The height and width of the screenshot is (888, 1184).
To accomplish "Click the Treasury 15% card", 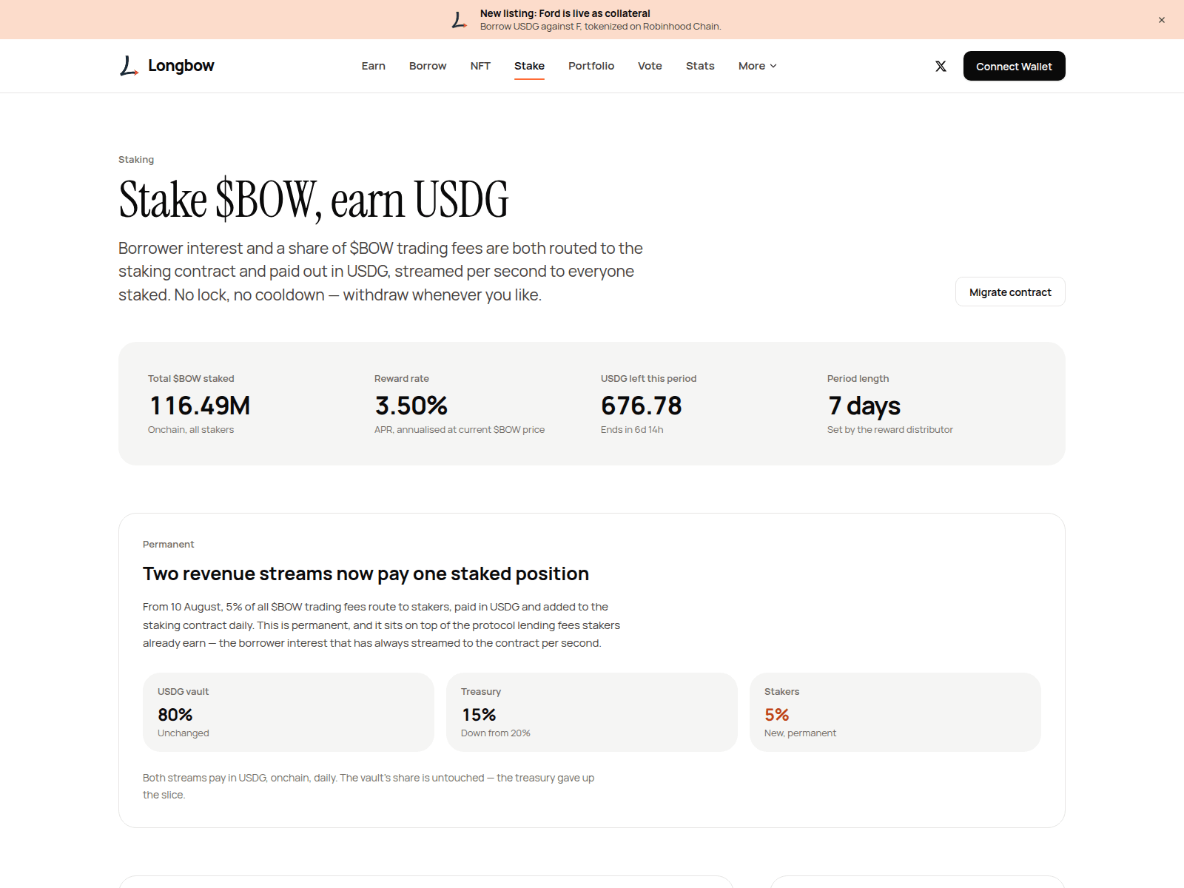I will pyautogui.click(x=592, y=712).
